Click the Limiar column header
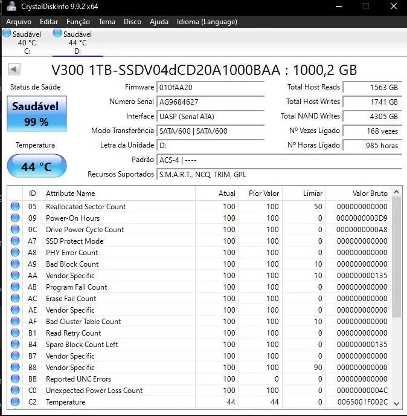The width and height of the screenshot is (407, 416). [304, 193]
